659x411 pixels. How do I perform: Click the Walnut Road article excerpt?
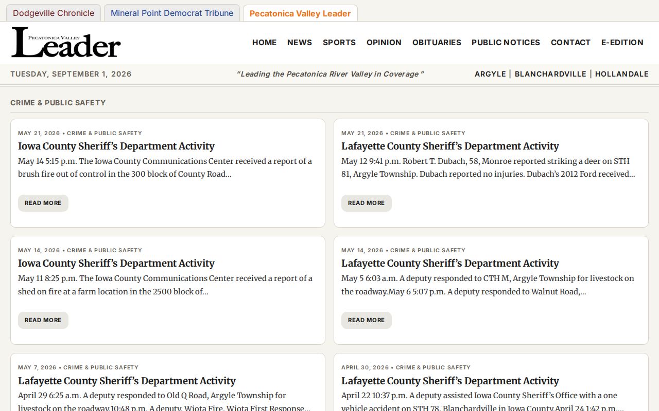488,285
